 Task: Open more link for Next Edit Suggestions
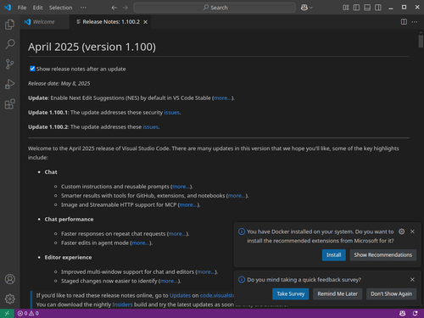pos(223,98)
